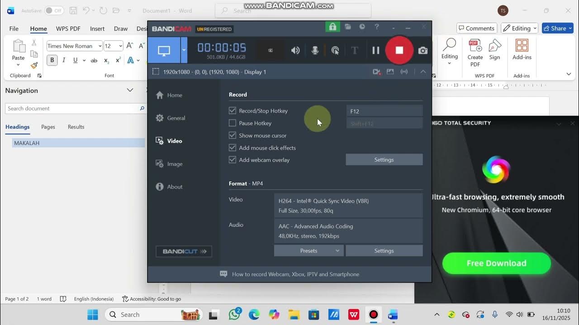Viewport: 579px width, 325px height.
Task: Open font size 12 dropdown
Action: coord(120,46)
